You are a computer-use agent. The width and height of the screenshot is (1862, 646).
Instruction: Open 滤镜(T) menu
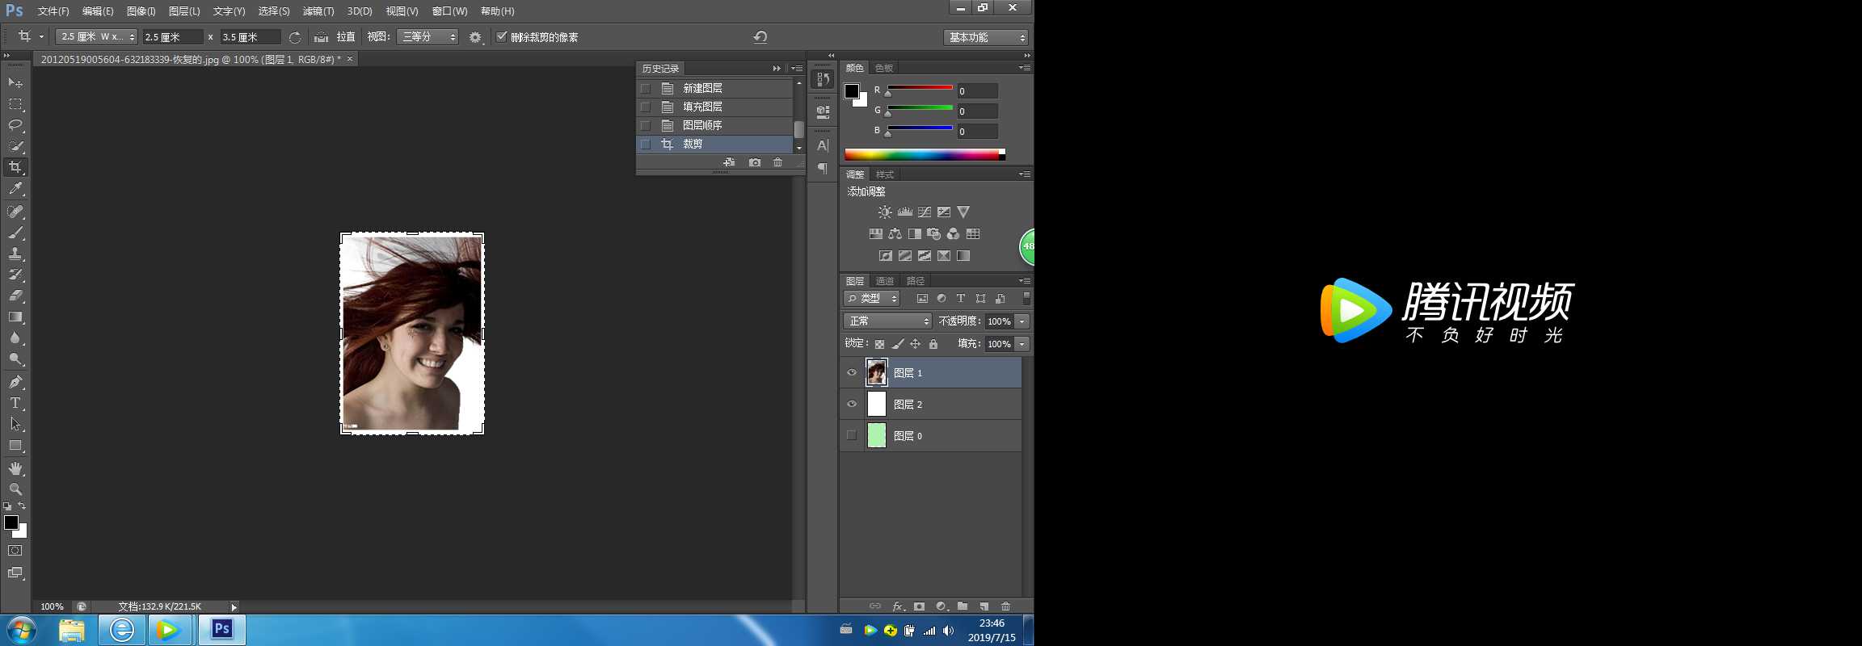click(x=318, y=11)
